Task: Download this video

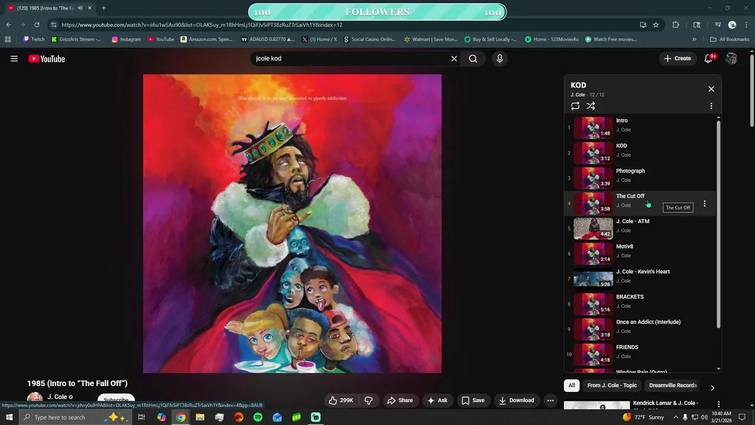Action: 516,400
